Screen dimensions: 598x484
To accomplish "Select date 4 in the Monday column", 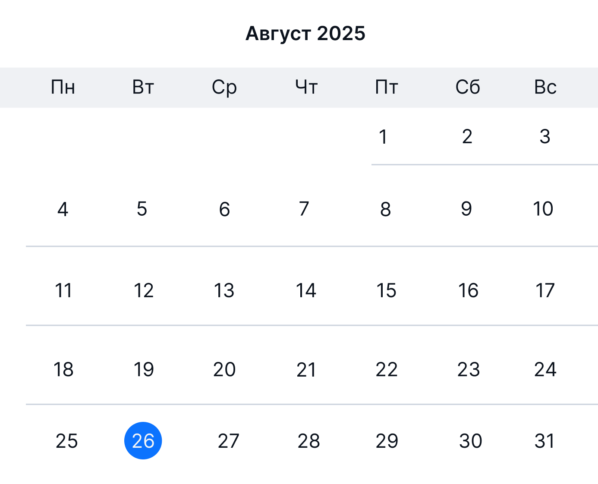I will click(63, 209).
